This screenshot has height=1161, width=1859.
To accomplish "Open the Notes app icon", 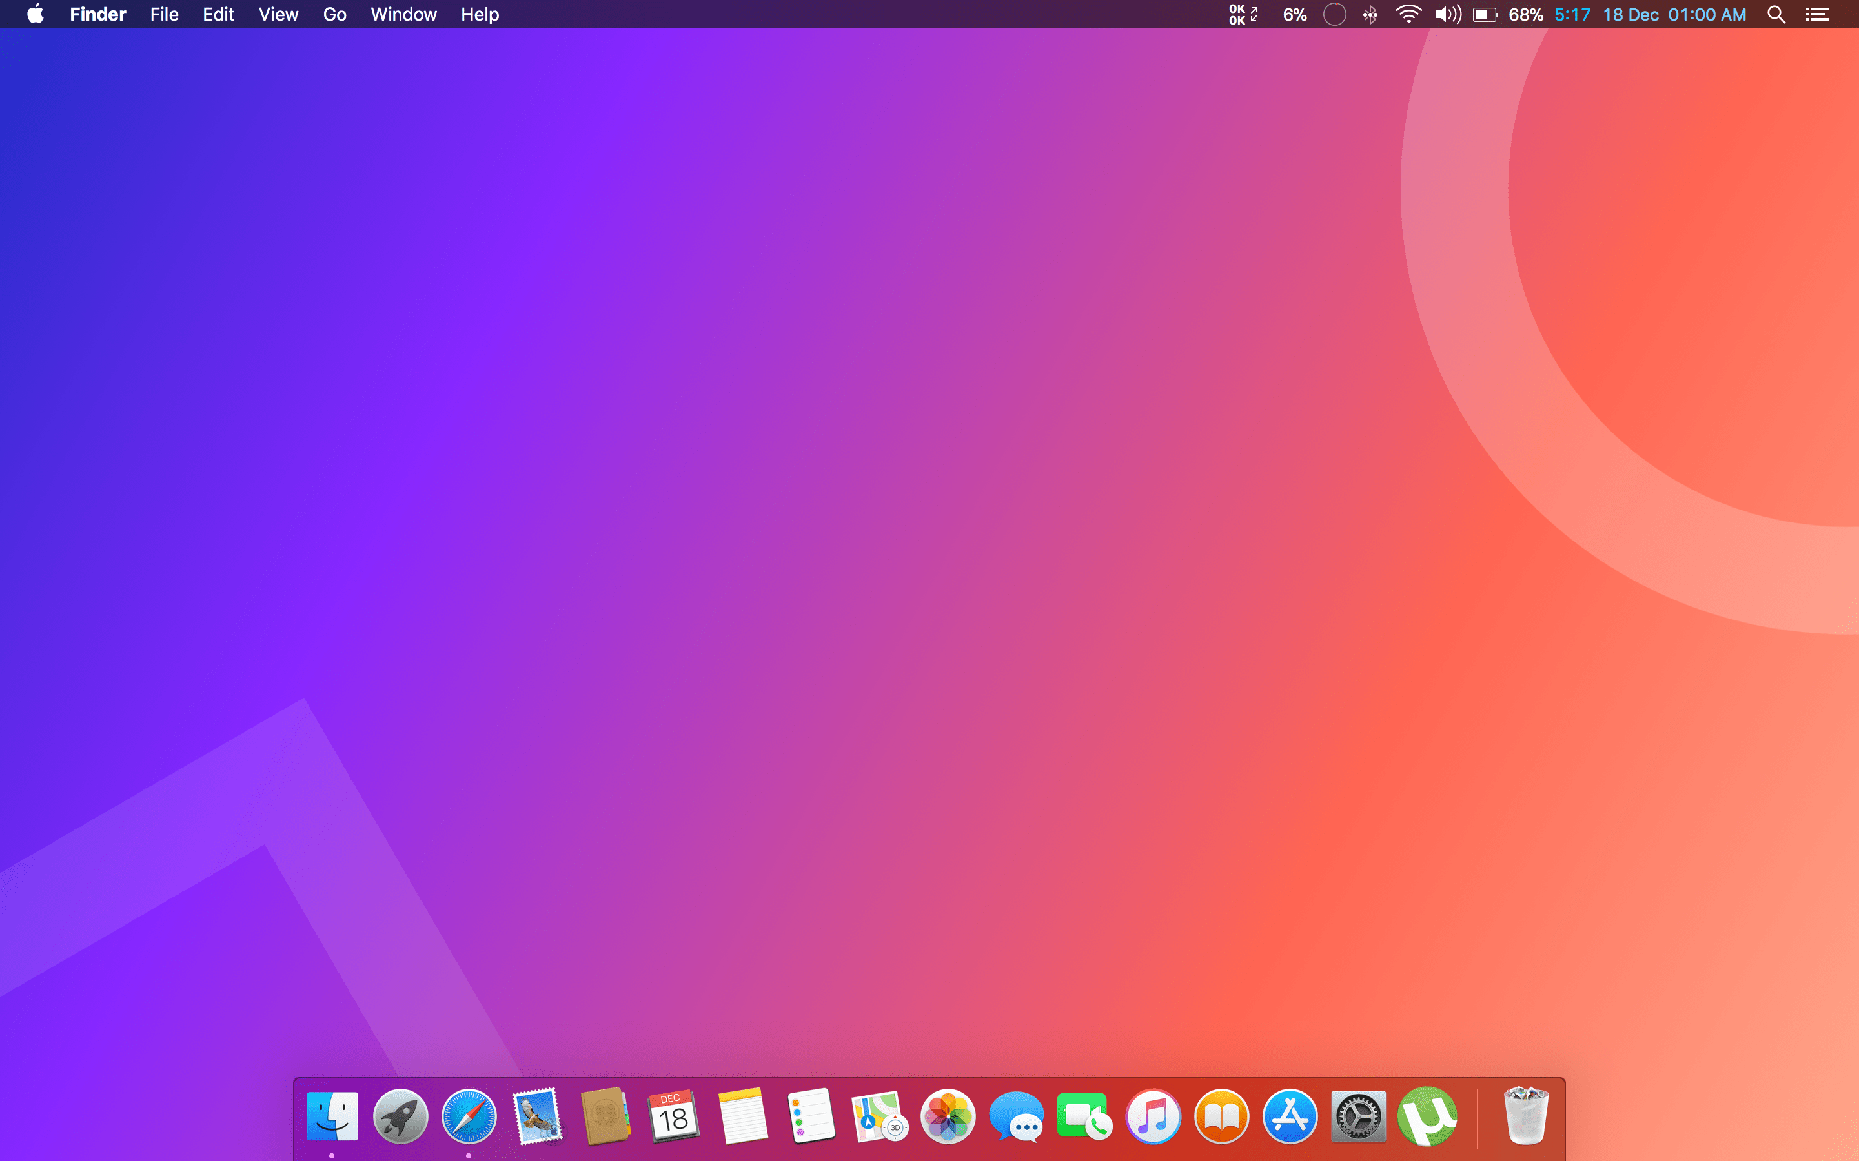I will [x=742, y=1116].
